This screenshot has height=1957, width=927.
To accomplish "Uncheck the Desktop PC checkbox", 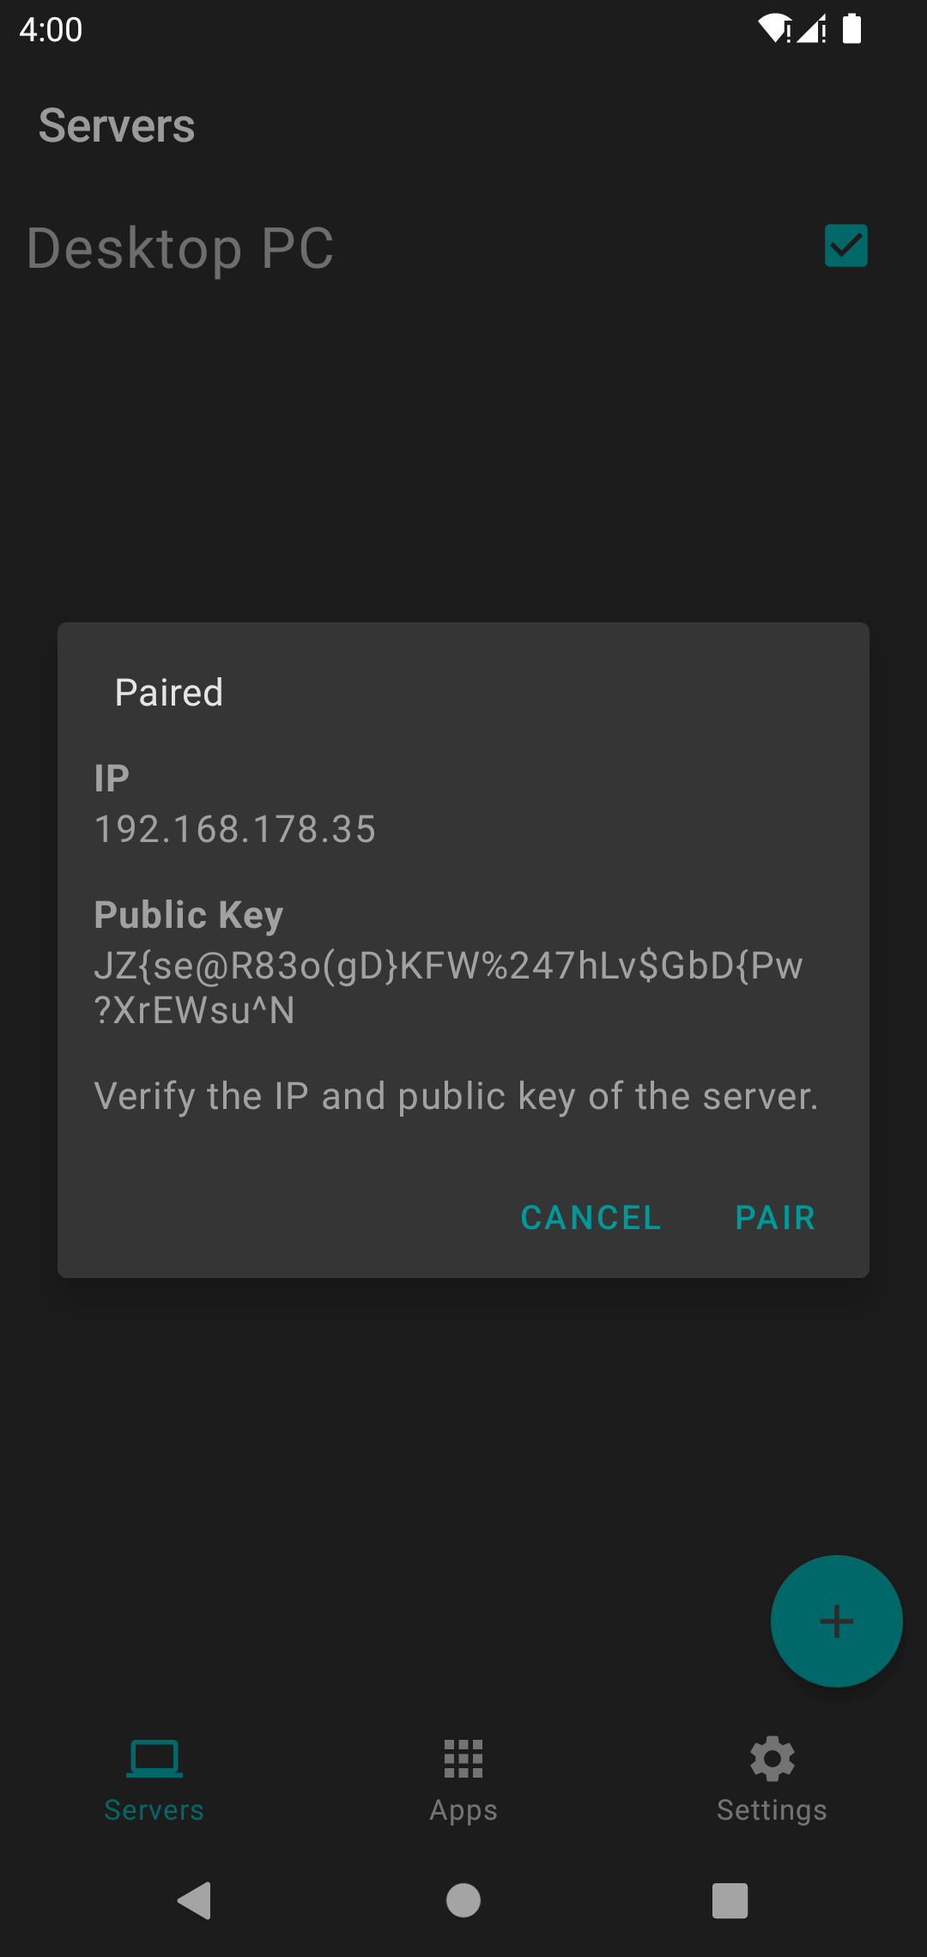I will tap(845, 246).
